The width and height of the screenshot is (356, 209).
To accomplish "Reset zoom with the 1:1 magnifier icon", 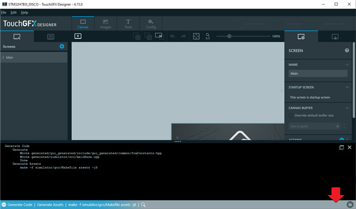I will (x=208, y=36).
